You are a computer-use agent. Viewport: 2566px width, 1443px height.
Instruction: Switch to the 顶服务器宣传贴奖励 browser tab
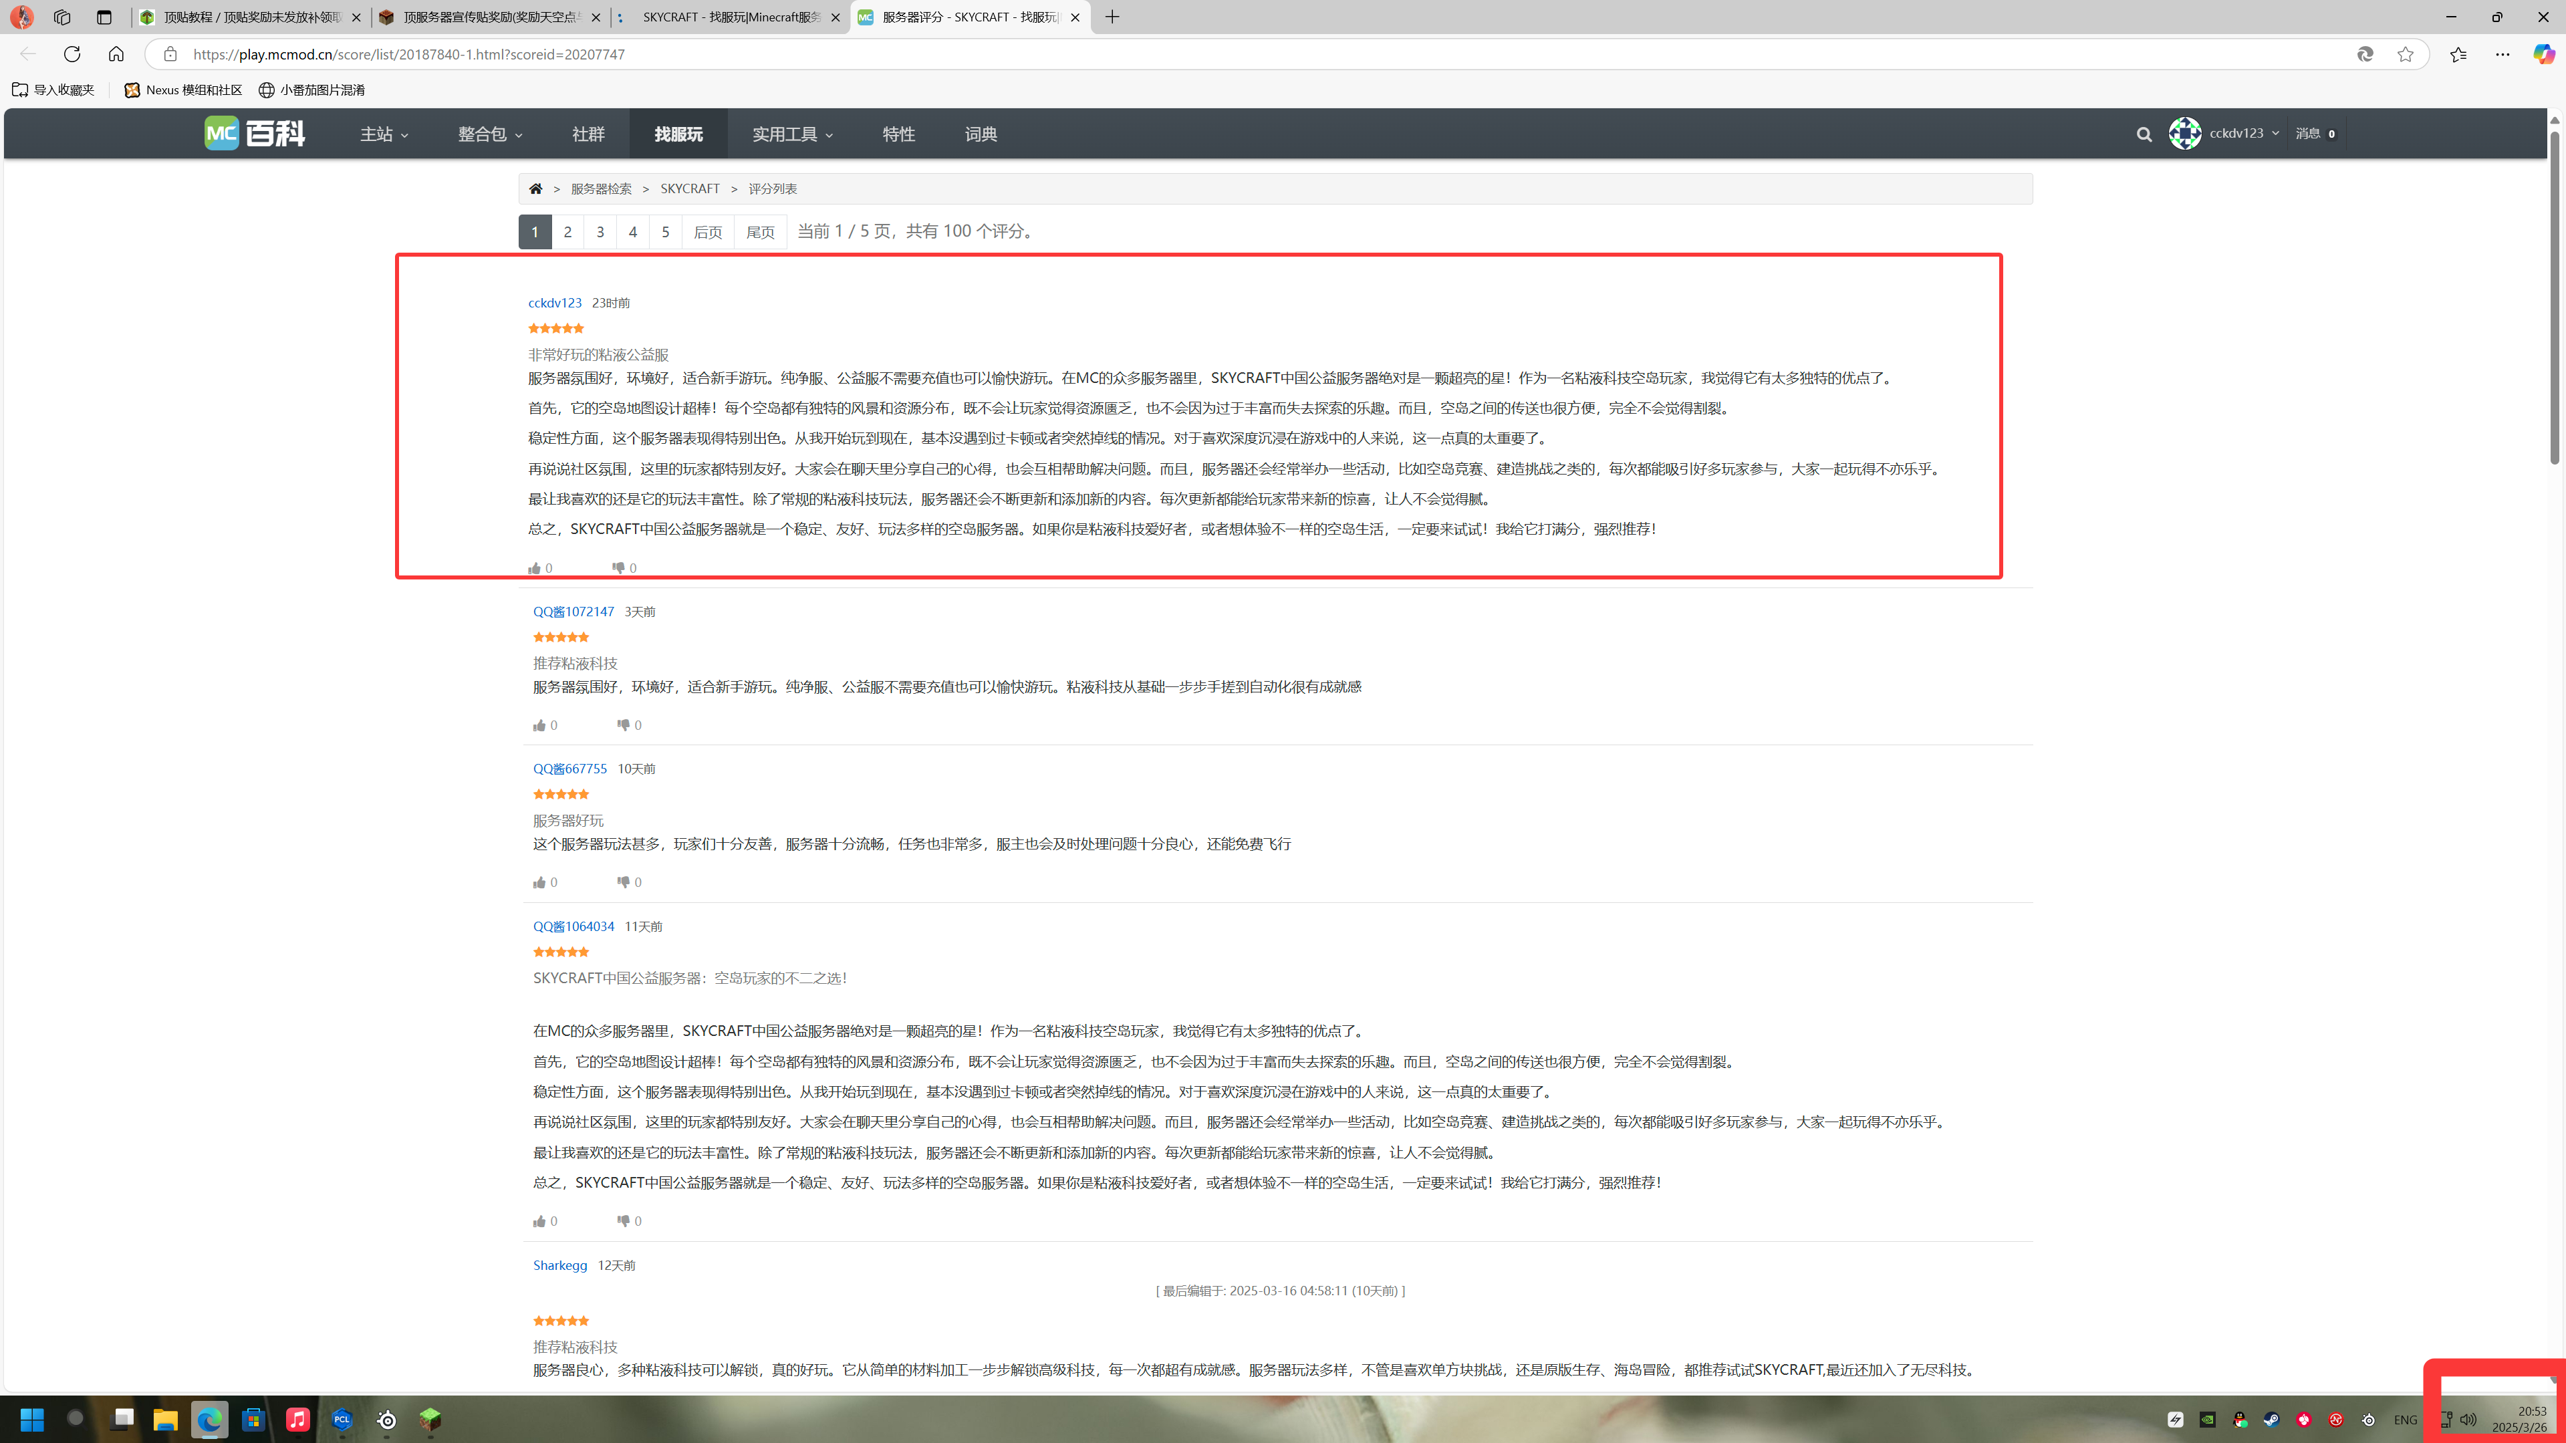point(491,17)
